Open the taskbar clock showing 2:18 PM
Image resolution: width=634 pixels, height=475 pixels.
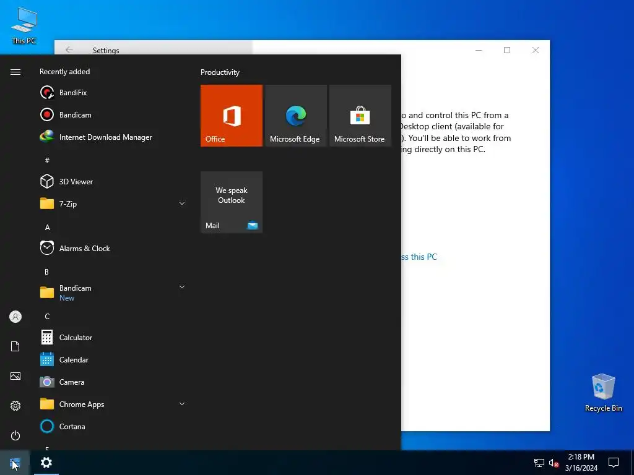pyautogui.click(x=581, y=463)
